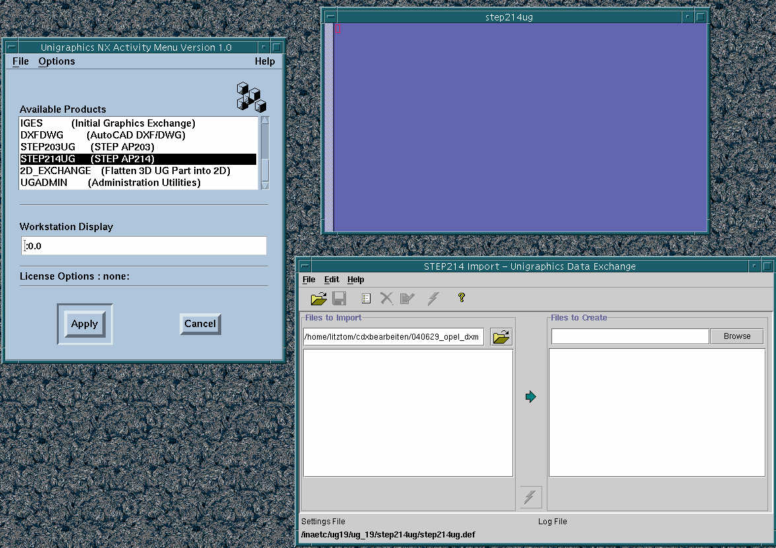This screenshot has height=548, width=776.
Task: Maximize the STEP214 Import window
Action: [x=767, y=266]
